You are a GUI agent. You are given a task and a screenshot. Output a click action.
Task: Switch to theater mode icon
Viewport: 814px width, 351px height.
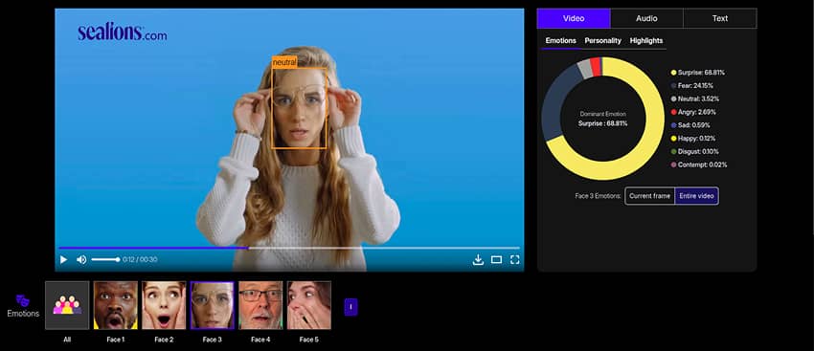click(496, 260)
